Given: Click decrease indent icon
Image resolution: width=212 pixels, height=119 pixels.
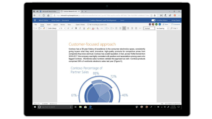Looking at the screenshot, I should [116, 28].
